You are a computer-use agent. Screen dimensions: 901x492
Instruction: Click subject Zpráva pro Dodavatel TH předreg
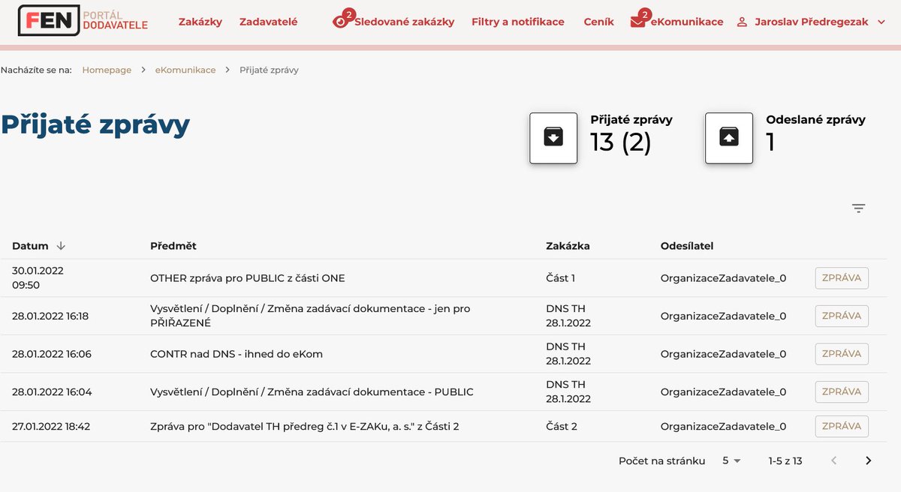(304, 426)
